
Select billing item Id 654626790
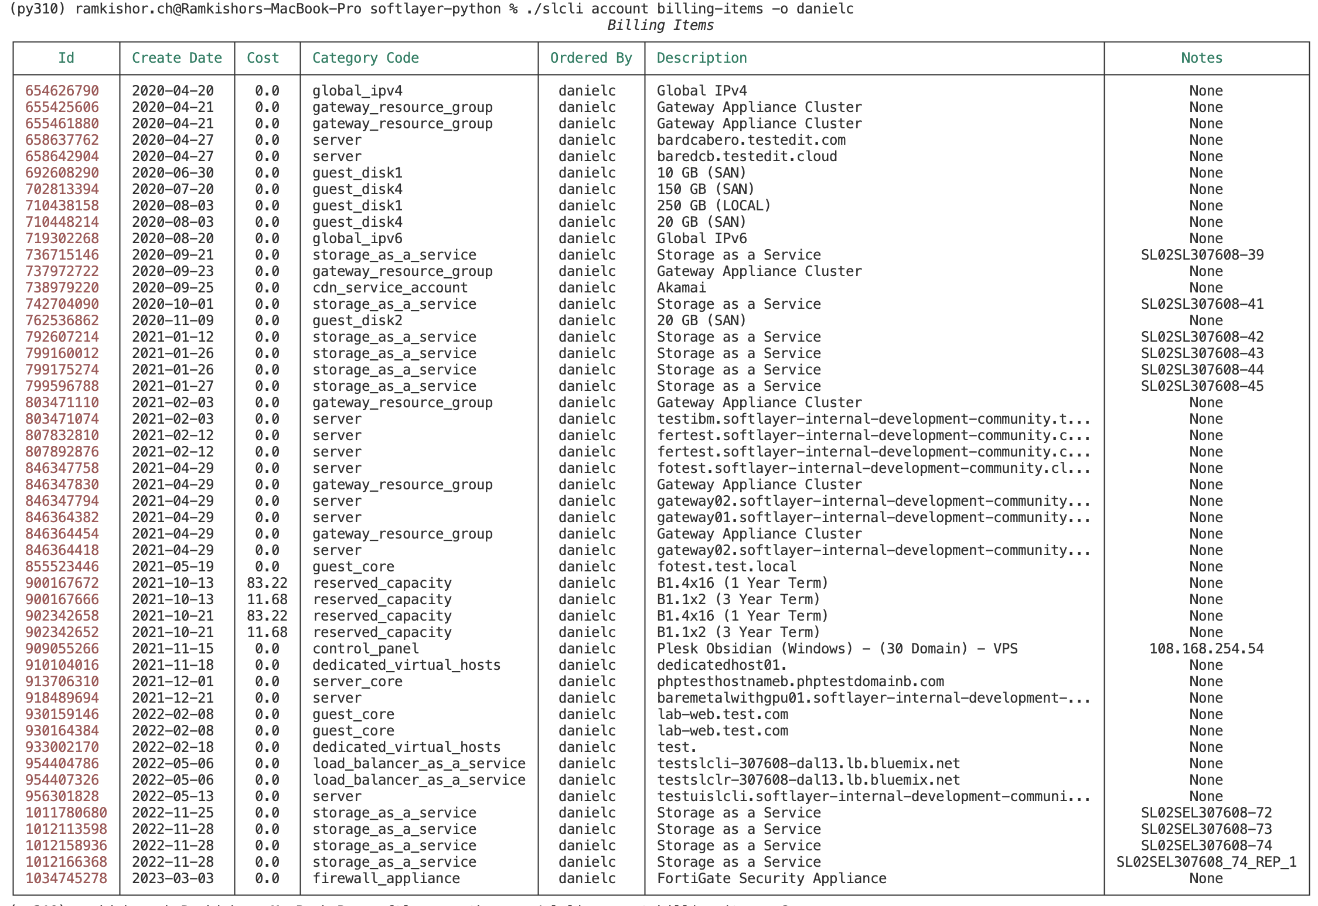pos(62,91)
